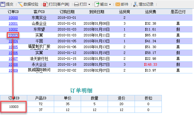The height and width of the screenshot is (115, 194).
Task: Click the 数据校验 toolbar label
Action: 31,4
